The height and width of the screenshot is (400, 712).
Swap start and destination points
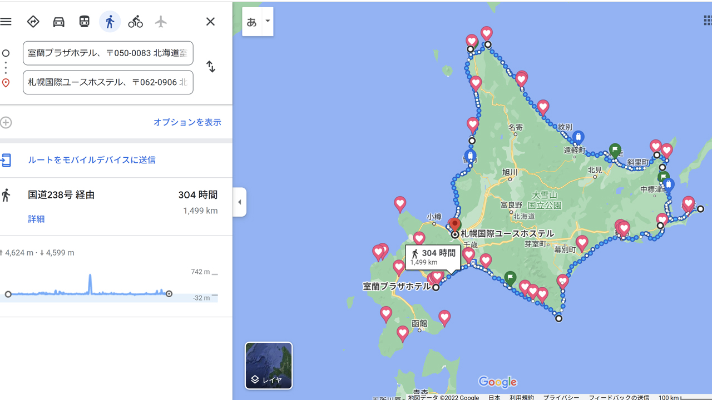(x=211, y=67)
